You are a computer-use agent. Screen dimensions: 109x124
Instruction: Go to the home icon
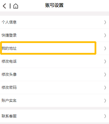pos(16,6)
